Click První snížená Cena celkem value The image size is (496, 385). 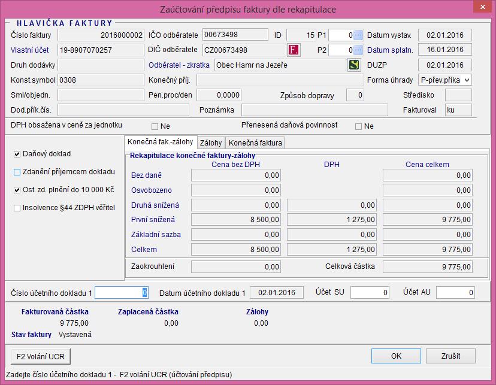click(x=427, y=220)
